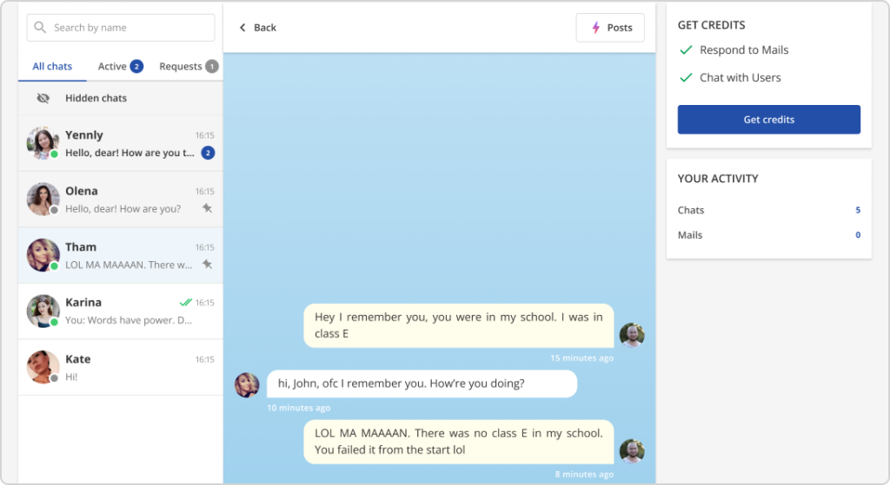Type in the Search by name field
This screenshot has width=890, height=485.
[x=130, y=28]
